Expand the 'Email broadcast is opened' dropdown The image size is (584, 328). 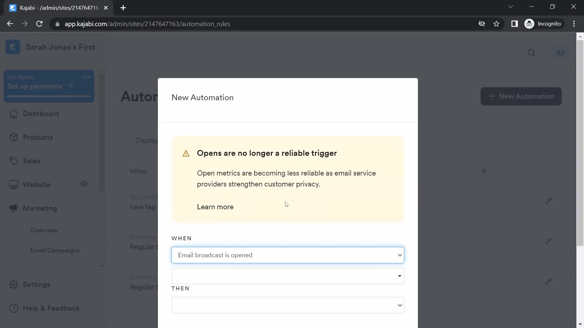(x=288, y=255)
